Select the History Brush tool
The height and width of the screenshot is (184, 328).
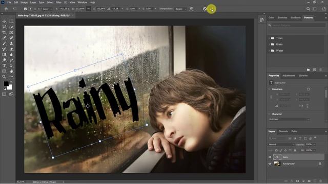tap(4, 49)
